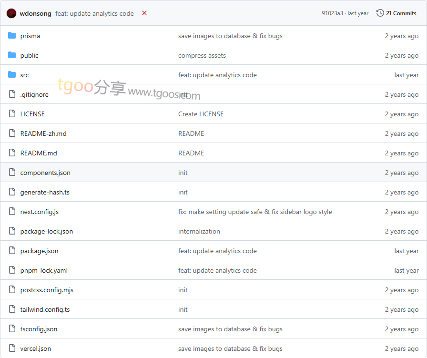Click the src folder icon
427x358 pixels.
pos(12,75)
